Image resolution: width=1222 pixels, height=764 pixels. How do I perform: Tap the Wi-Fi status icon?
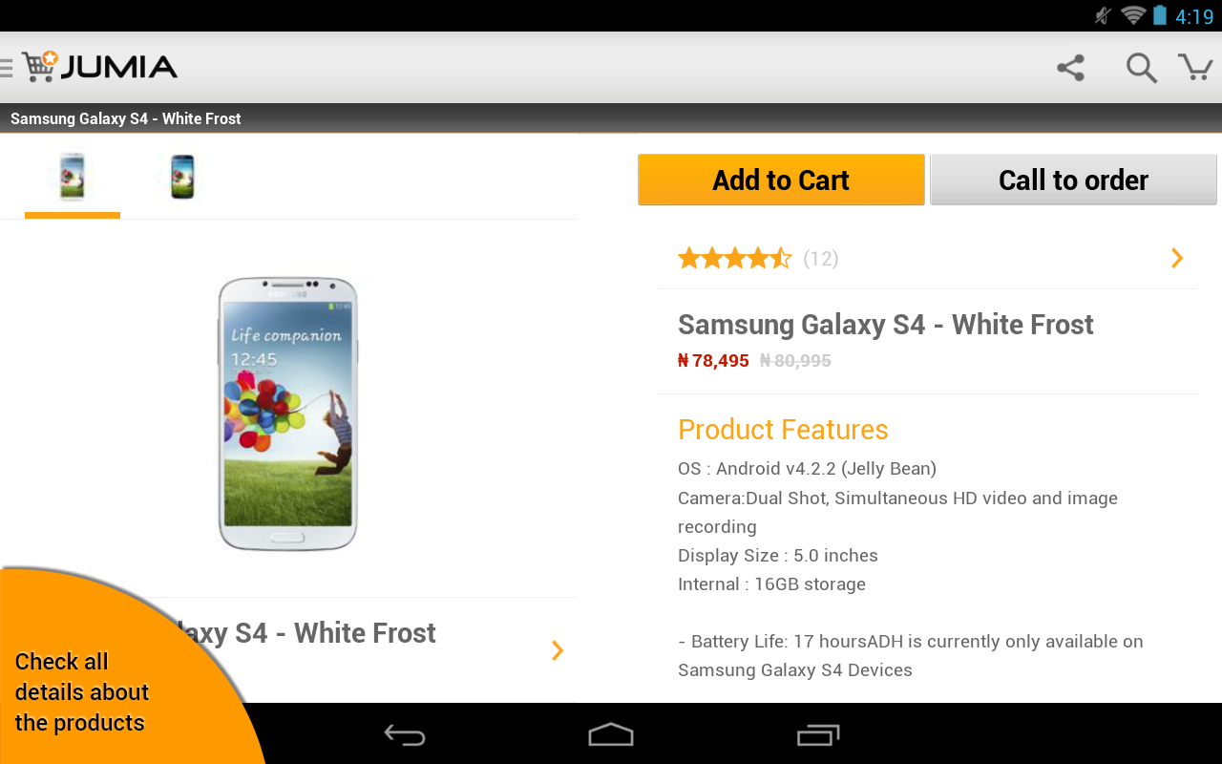click(x=1133, y=15)
